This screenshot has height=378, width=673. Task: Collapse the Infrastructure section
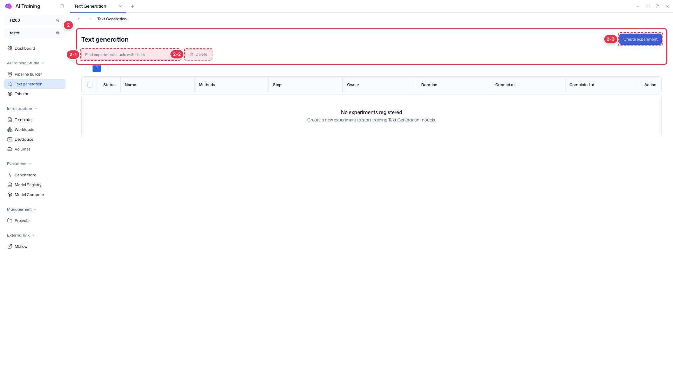[22, 108]
